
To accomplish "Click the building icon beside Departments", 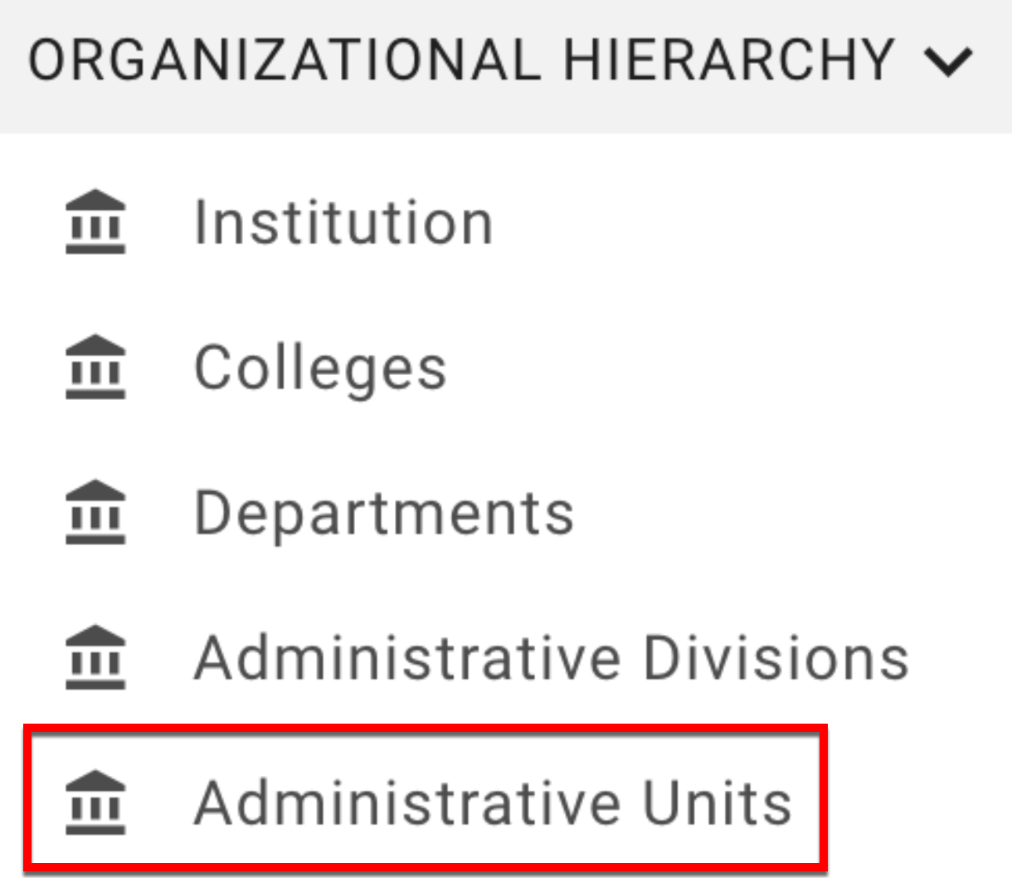I will coord(95,512).
